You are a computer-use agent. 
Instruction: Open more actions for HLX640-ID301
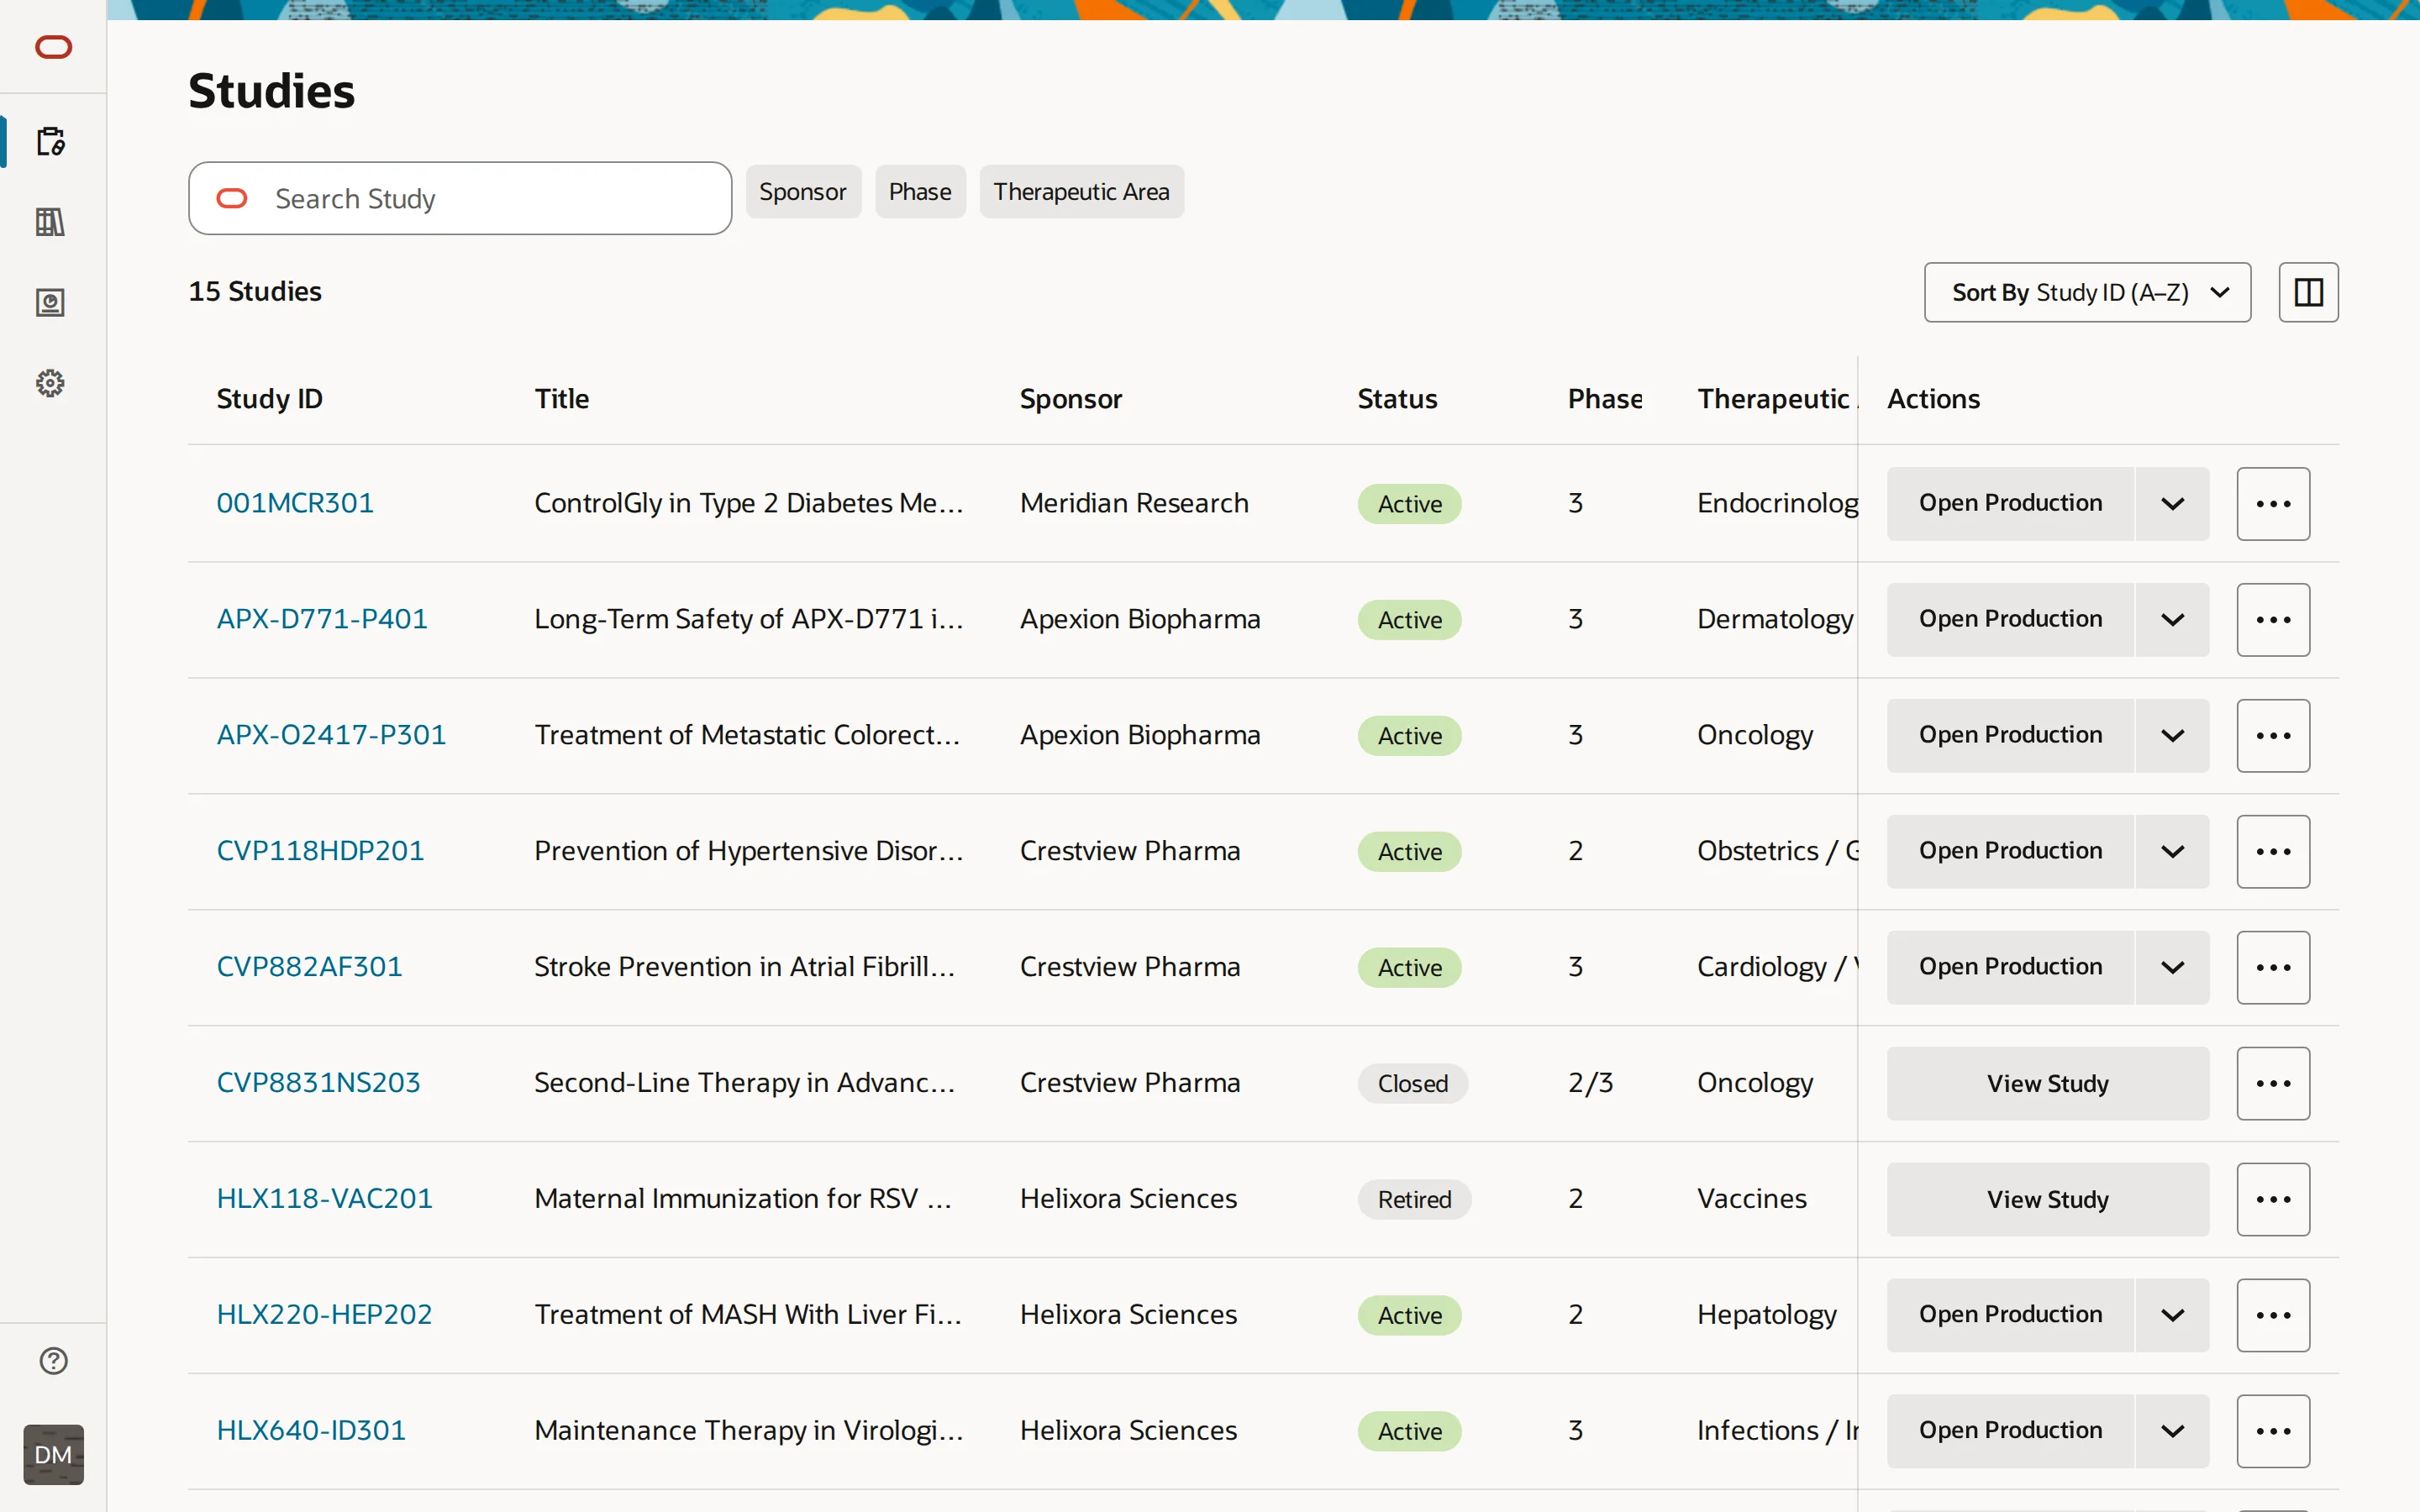2273,1432
